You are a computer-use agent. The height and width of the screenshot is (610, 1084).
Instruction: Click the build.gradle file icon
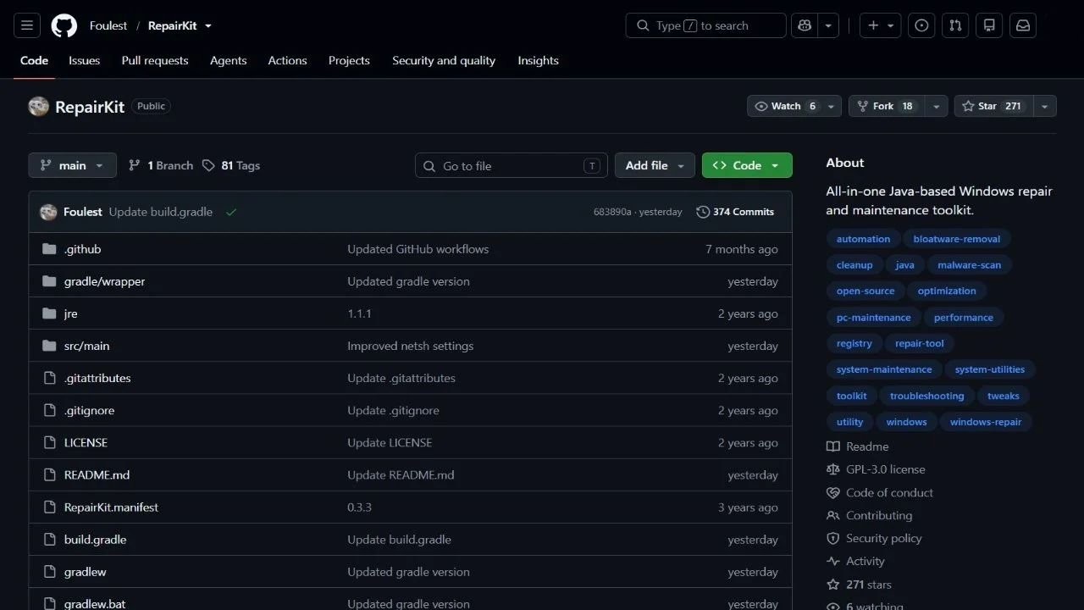[x=49, y=540]
